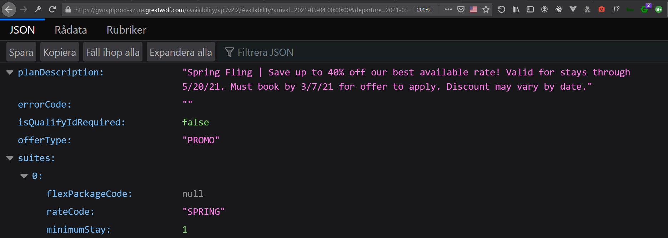Reset the 200% zoom level badge
Screen dimensions: 668x238
[423, 10]
